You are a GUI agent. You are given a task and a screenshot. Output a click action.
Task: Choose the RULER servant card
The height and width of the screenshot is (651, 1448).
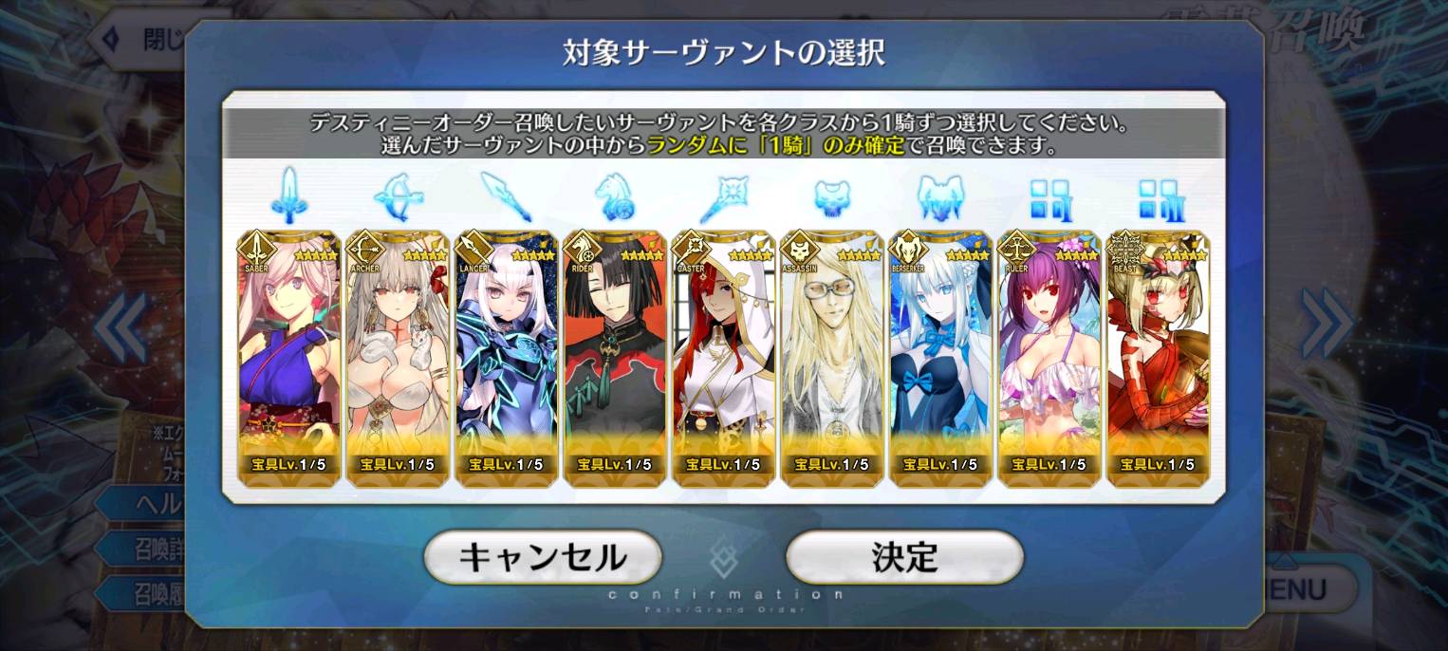[x=1049, y=359]
